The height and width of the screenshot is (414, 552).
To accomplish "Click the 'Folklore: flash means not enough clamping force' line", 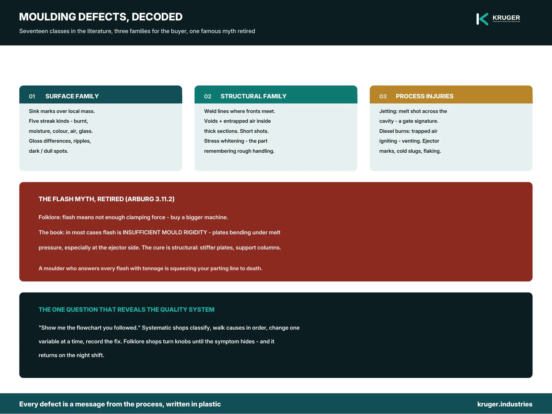I will click(133, 217).
